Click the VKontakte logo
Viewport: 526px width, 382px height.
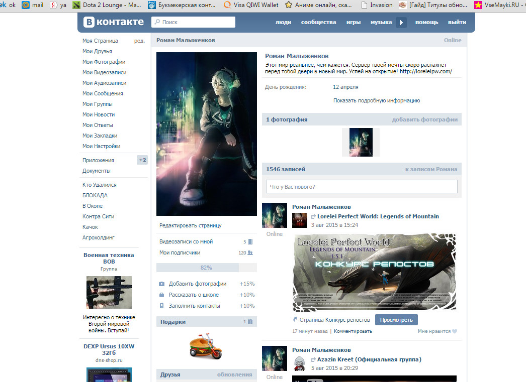(114, 22)
